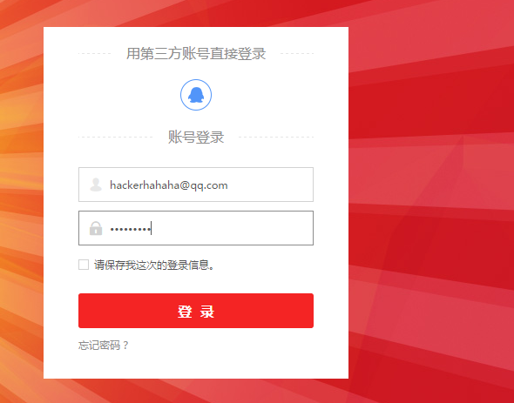Click the red 登录 button
This screenshot has height=403, width=514.
196,311
